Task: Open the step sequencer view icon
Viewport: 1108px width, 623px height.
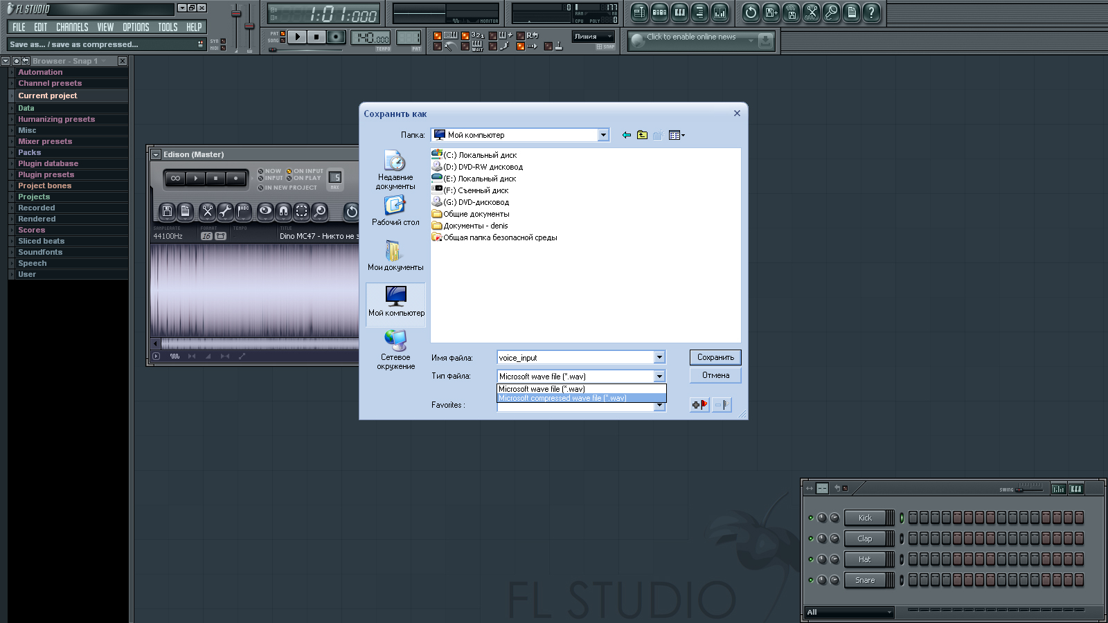Action: click(x=659, y=12)
